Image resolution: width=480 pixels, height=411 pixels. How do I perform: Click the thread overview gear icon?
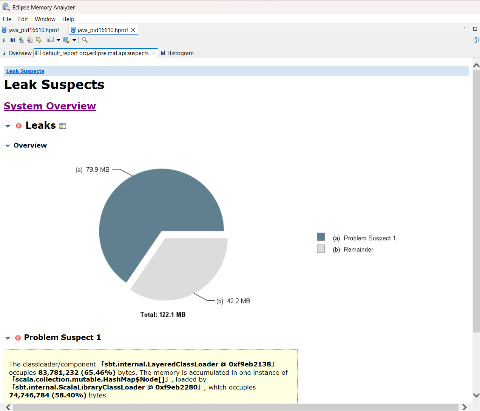[x=39, y=40]
